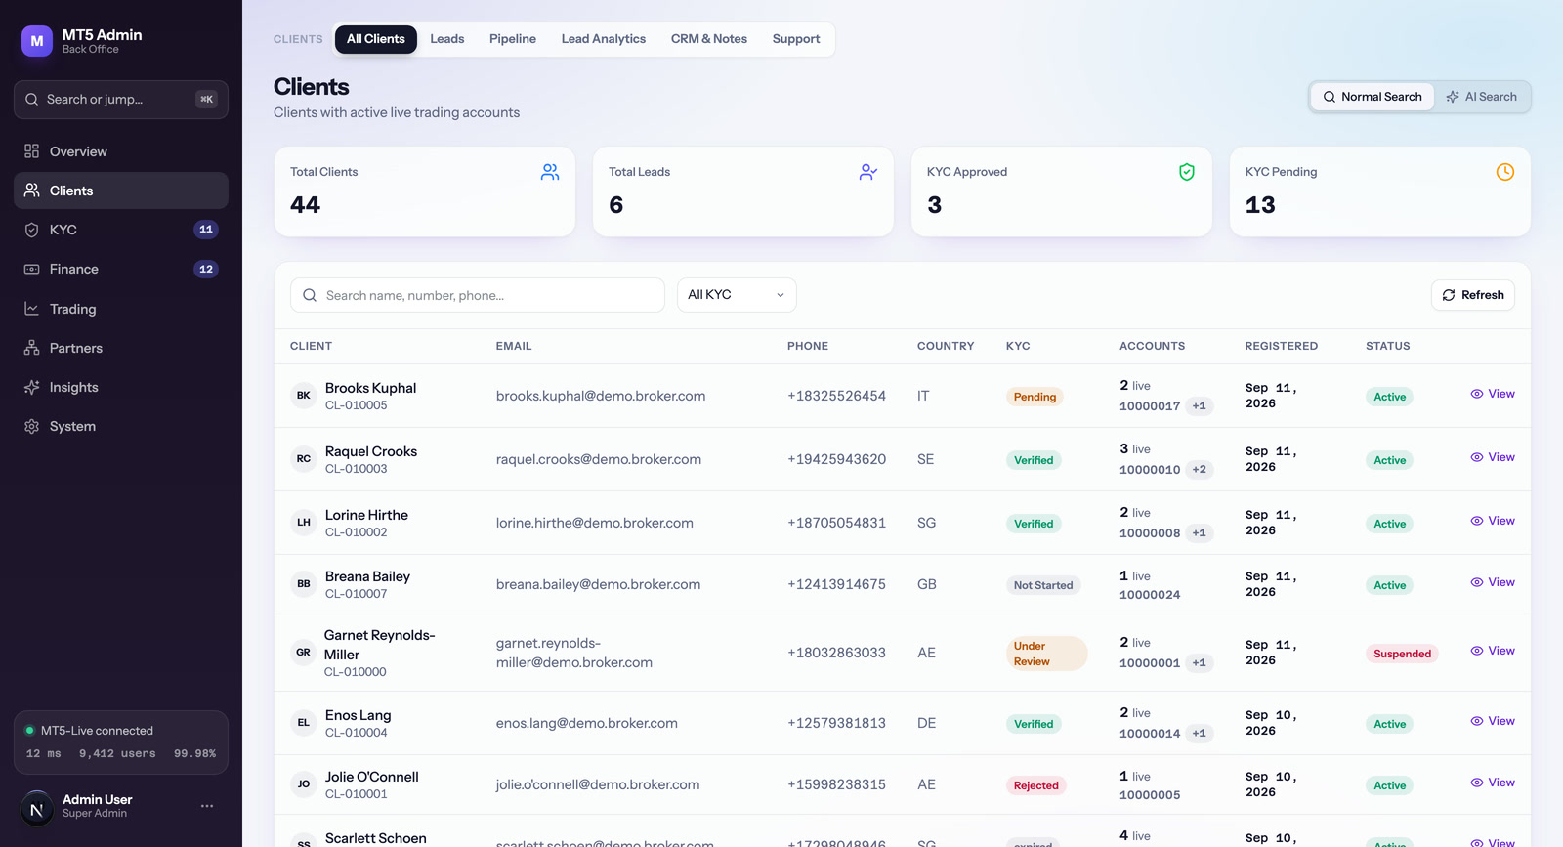The height and width of the screenshot is (847, 1563).
Task: Click the Finance badge showing 12
Action: (x=206, y=269)
